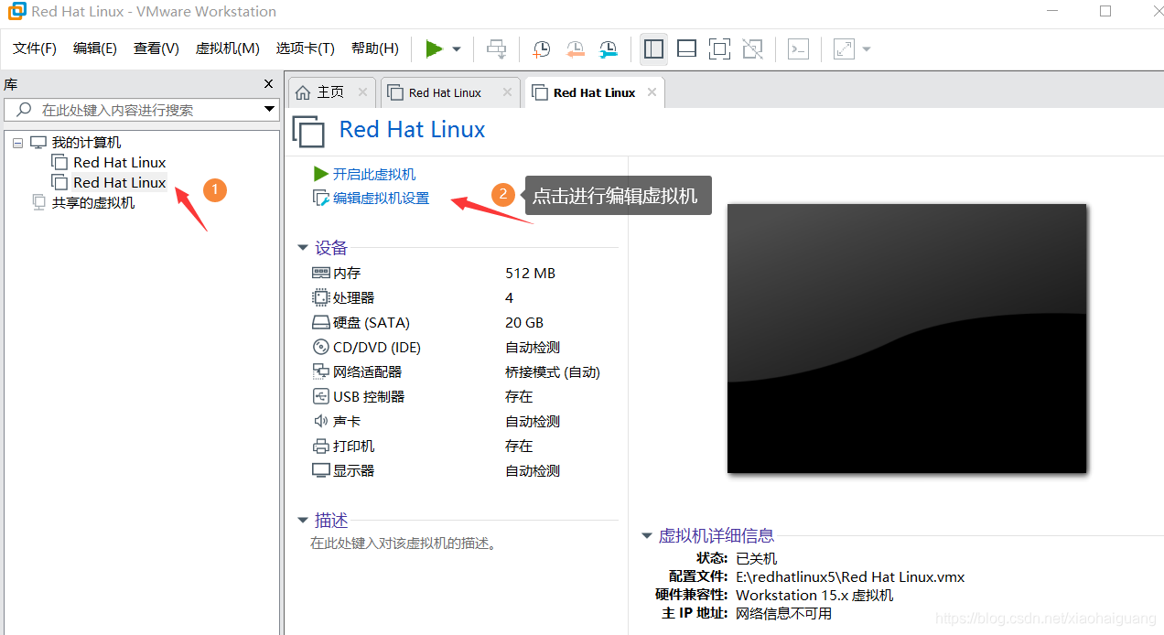The height and width of the screenshot is (635, 1164).
Task: Click the printer icon beside 打印机
Action: [320, 446]
